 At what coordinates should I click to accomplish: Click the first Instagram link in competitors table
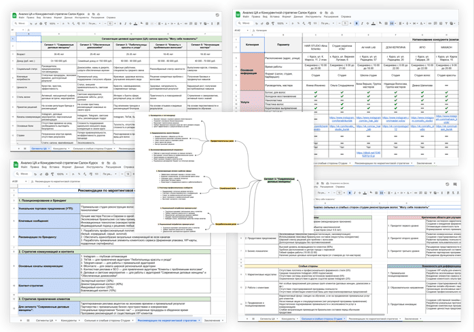(342, 119)
